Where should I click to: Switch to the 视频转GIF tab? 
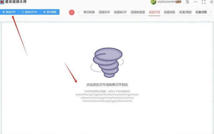pos(120,12)
